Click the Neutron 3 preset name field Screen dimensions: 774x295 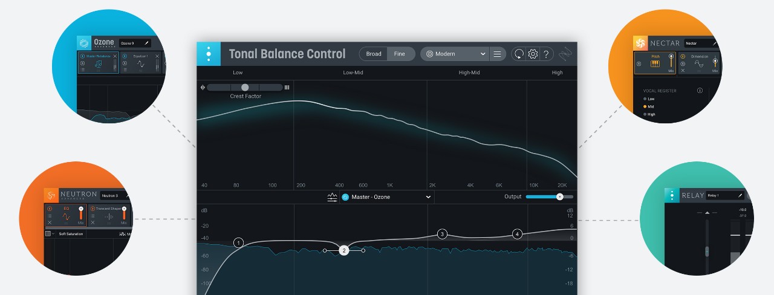point(115,195)
